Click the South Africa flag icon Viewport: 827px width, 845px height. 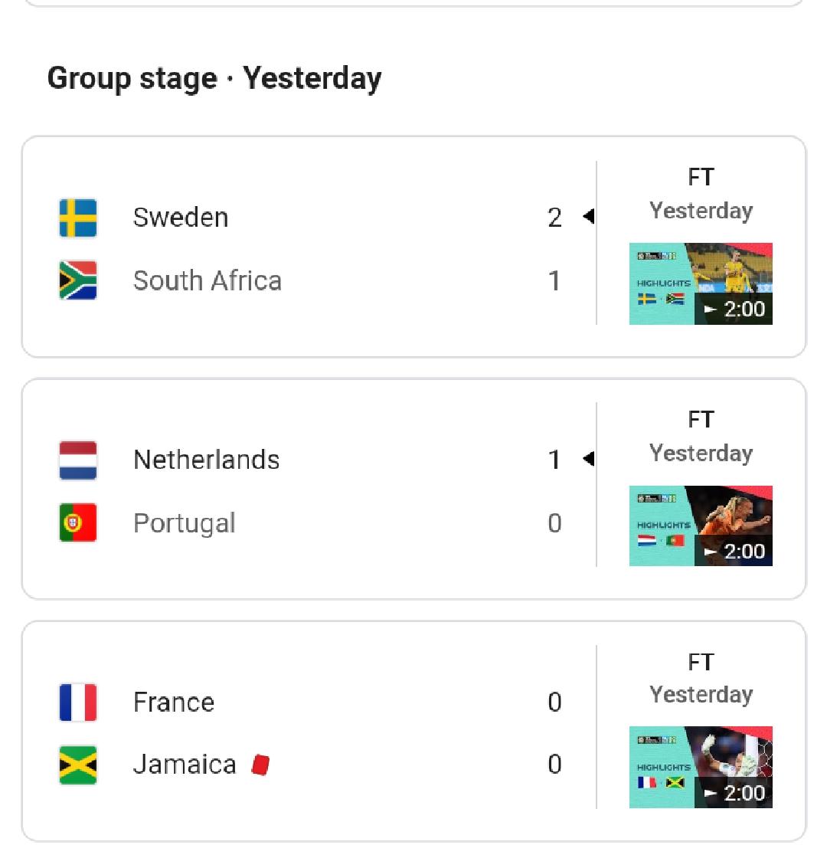78,280
